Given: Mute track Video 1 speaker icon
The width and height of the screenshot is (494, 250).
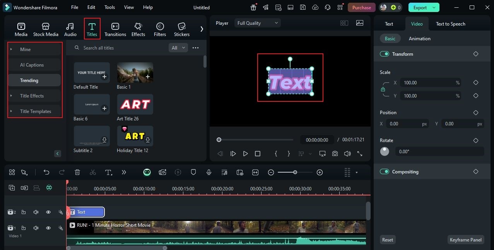Looking at the screenshot, I should pyautogui.click(x=36, y=228).
